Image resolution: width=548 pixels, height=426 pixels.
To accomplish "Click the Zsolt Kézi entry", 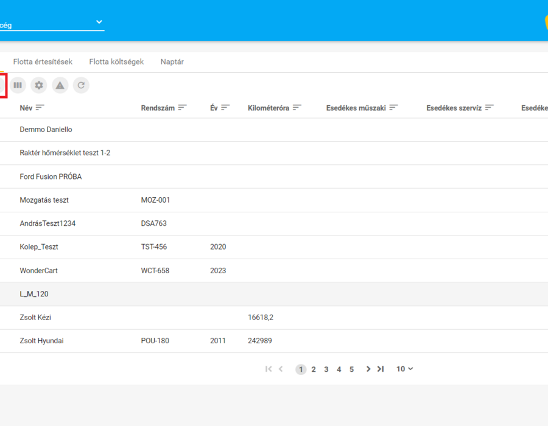I will tap(35, 318).
